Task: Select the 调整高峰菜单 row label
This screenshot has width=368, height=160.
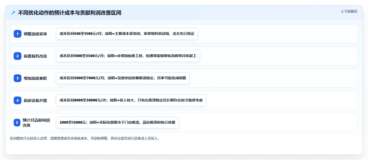Action: [35, 34]
